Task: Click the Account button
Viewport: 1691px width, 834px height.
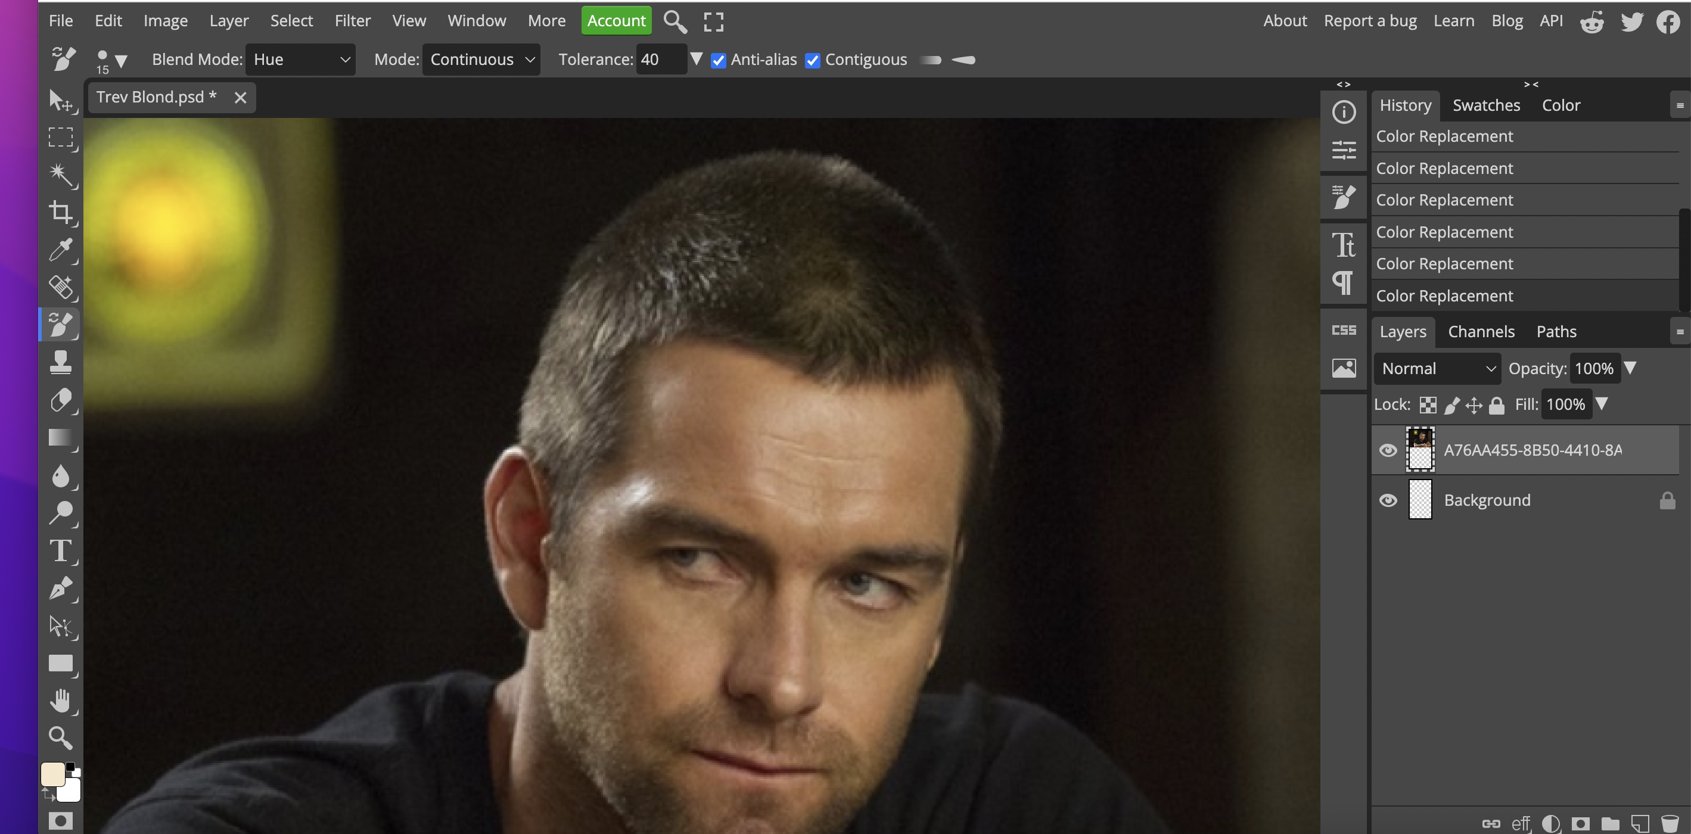Action: coord(615,20)
